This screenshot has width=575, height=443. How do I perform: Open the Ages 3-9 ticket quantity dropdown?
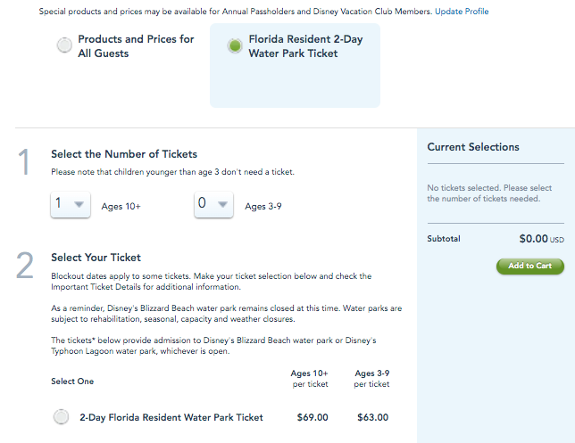[213, 204]
